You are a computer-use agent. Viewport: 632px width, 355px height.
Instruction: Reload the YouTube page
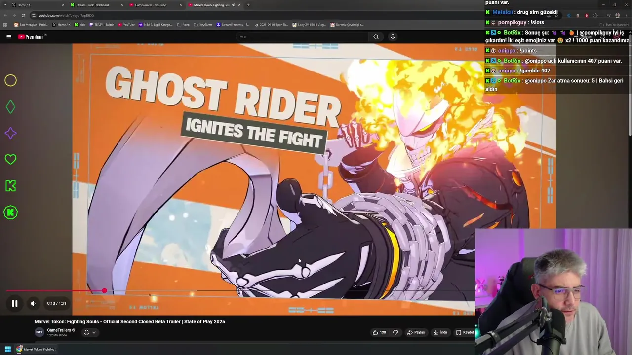[23, 15]
